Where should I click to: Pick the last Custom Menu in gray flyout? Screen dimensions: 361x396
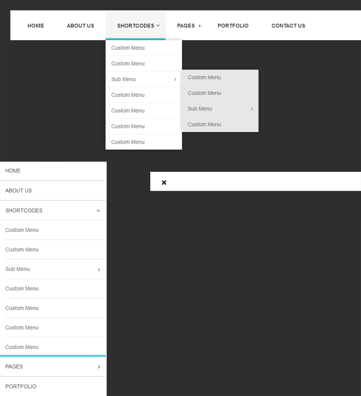click(204, 124)
